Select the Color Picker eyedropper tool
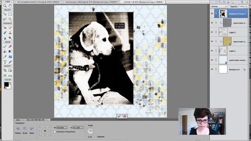This screenshot has height=141, width=251. (5, 57)
